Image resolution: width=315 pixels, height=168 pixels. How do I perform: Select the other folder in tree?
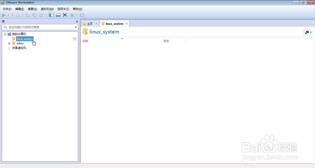tap(20, 43)
